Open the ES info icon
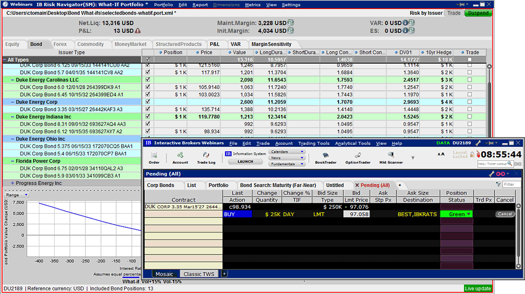The width and height of the screenshot is (525, 294). click(x=405, y=30)
